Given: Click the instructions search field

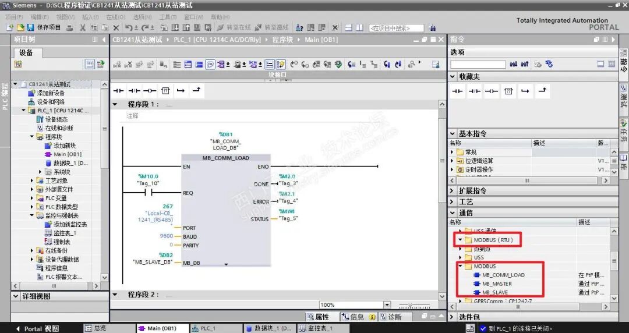Looking at the screenshot, I should tap(478, 64).
